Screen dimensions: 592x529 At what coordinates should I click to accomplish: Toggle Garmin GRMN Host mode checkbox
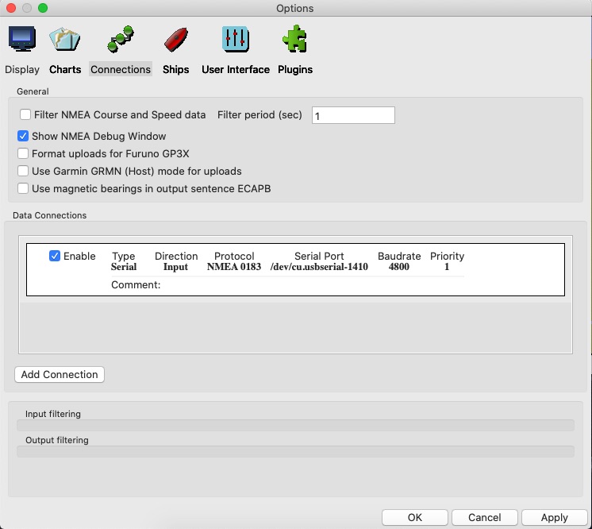pyautogui.click(x=24, y=171)
